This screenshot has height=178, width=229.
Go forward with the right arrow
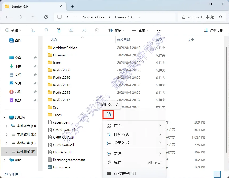pyautogui.click(x=20, y=17)
